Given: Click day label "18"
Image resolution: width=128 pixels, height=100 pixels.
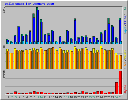Looking at the screenshot, I should pos(71,97).
